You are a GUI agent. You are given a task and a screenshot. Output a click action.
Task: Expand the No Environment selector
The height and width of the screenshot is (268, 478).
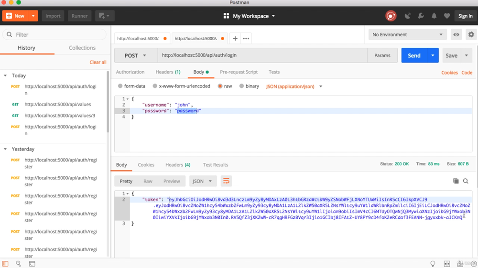click(407, 34)
